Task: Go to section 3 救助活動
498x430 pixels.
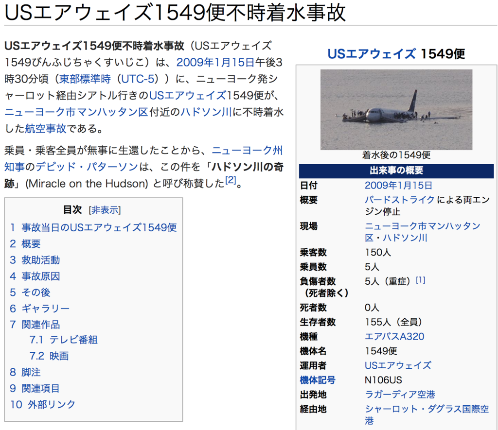Action: pos(35,260)
